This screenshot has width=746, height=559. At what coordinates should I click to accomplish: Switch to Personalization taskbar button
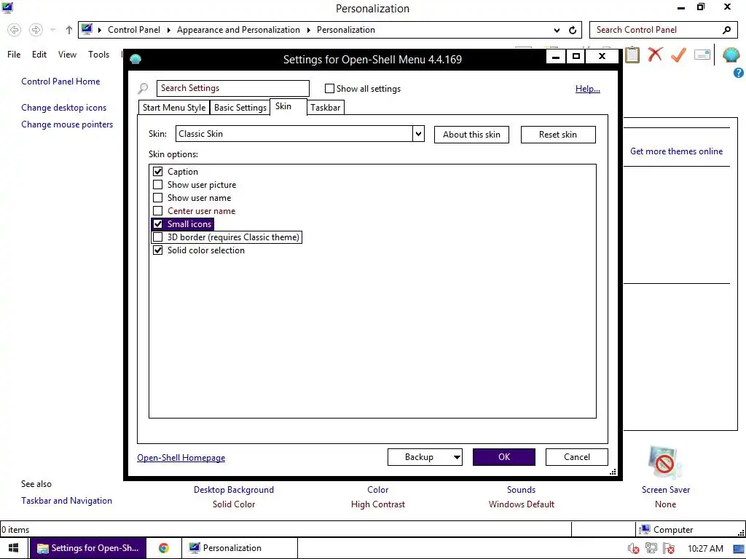(x=240, y=548)
